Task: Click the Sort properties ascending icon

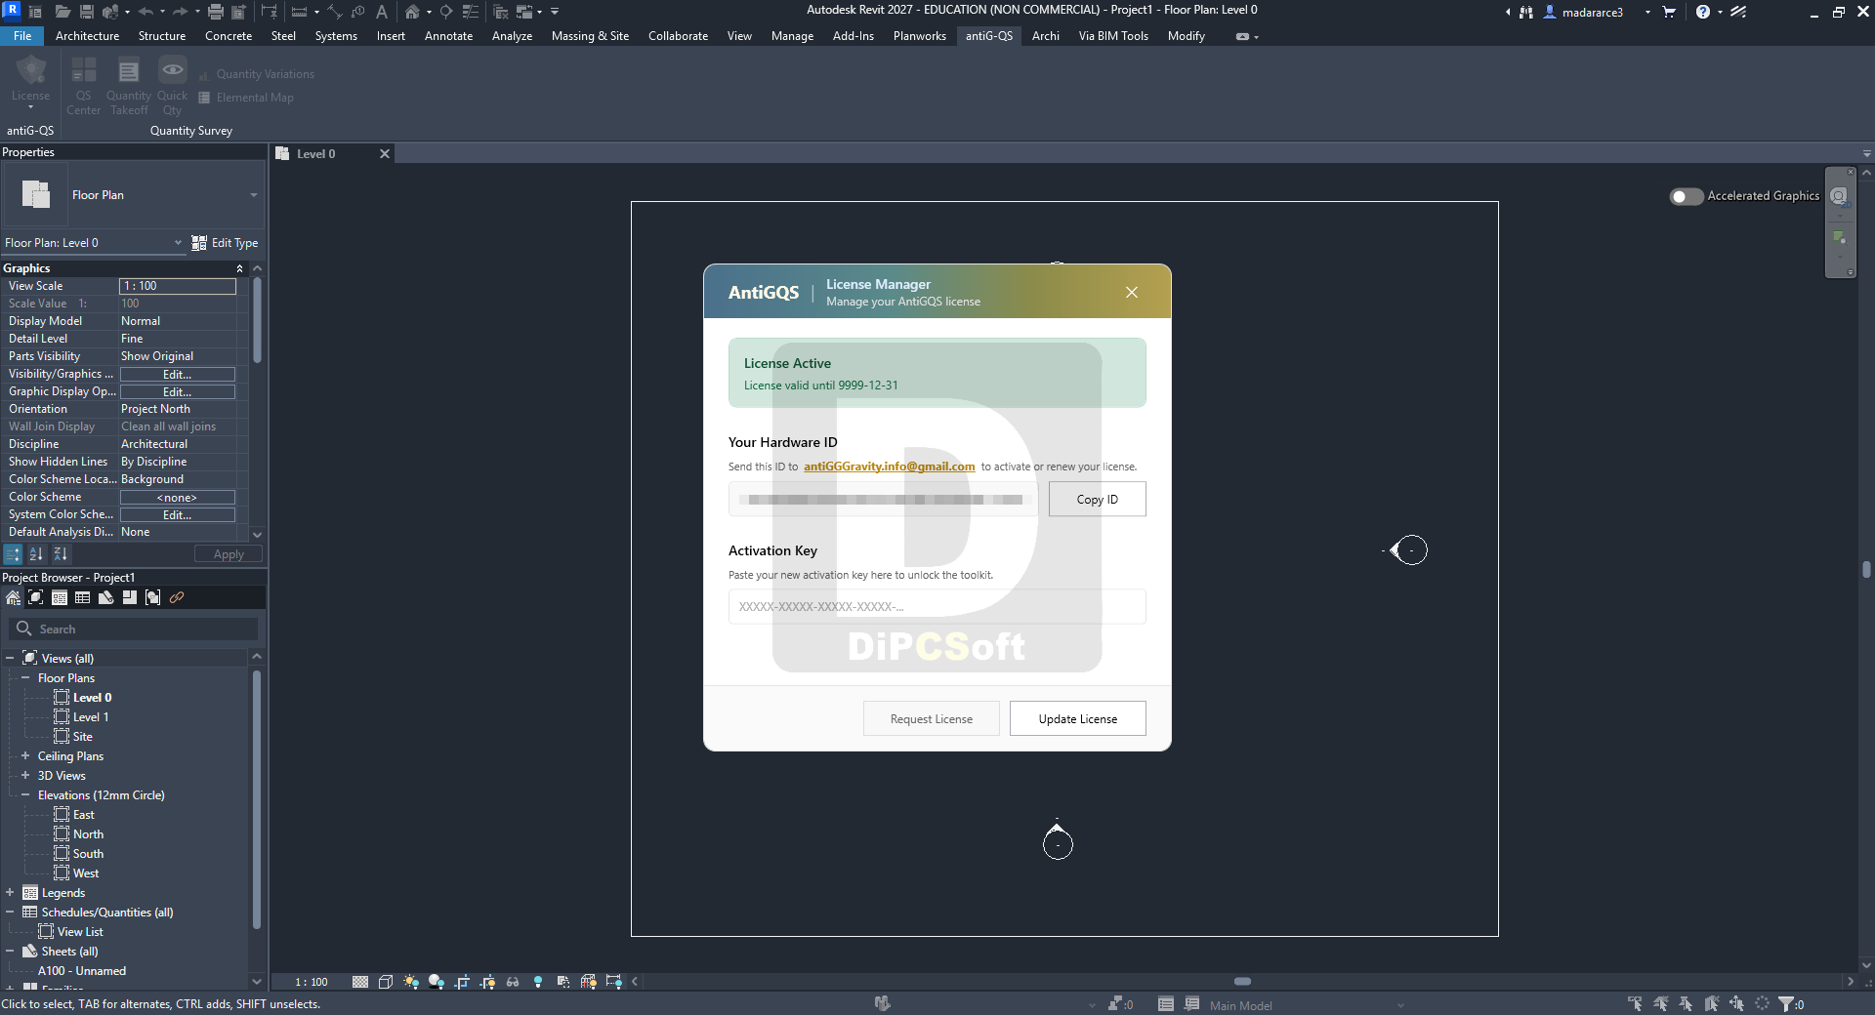Action: [x=36, y=554]
